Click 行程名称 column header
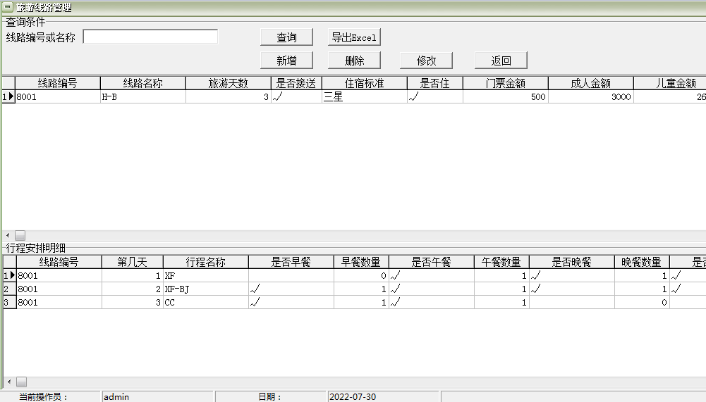Image resolution: width=706 pixels, height=402 pixels. [206, 262]
